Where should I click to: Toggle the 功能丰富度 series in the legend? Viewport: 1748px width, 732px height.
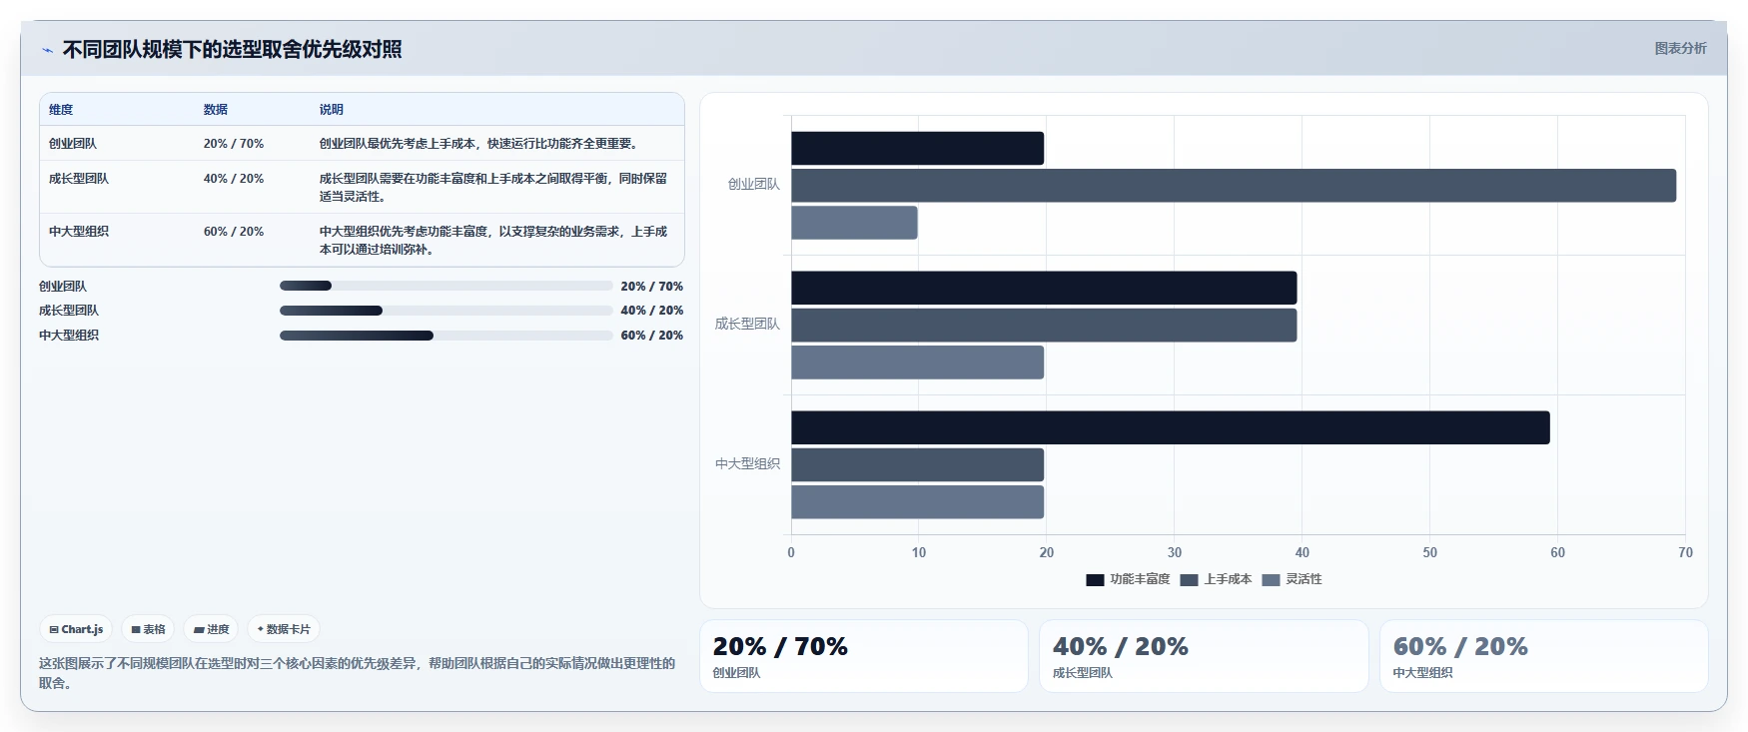click(x=1128, y=579)
